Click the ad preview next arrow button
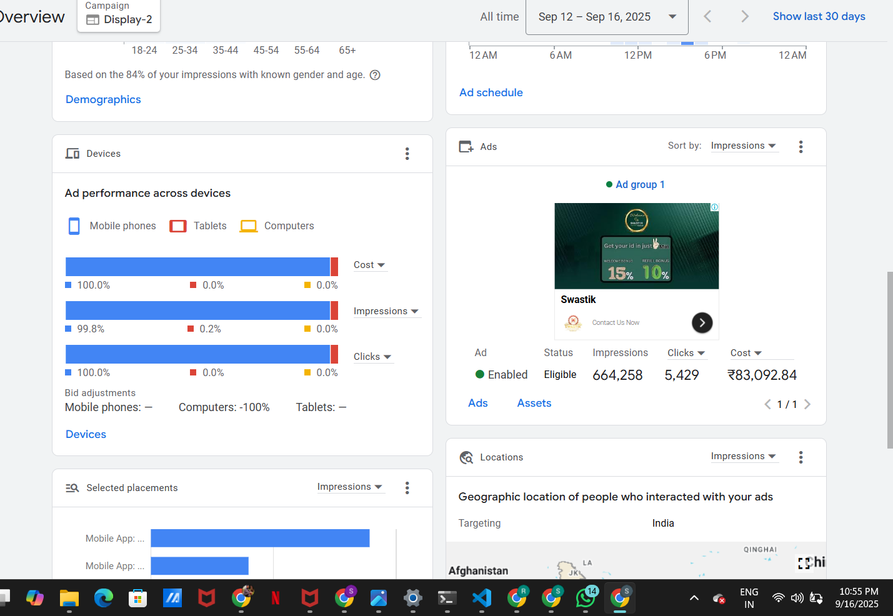This screenshot has width=893, height=616. tap(702, 322)
